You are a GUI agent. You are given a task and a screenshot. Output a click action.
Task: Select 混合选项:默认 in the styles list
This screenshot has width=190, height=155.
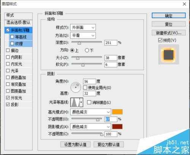pos(18,23)
